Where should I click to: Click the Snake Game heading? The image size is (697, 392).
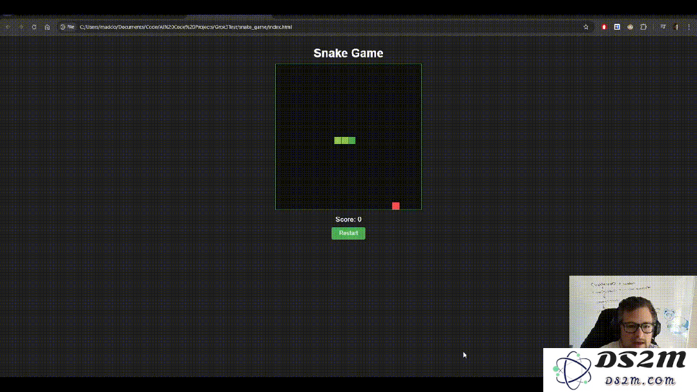click(x=348, y=53)
